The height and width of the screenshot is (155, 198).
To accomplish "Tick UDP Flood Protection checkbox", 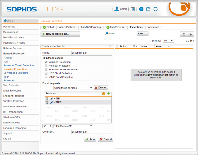I will 46,73.
